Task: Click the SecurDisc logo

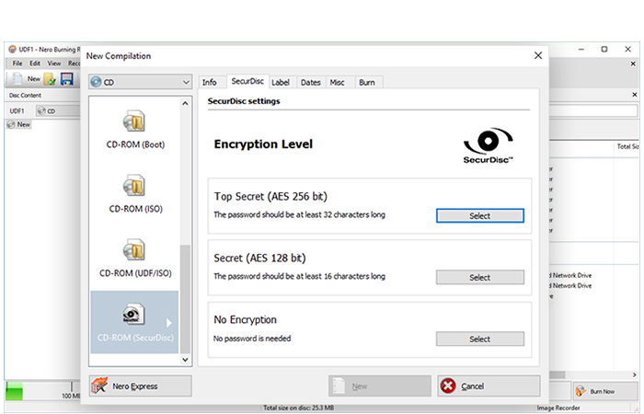Action: point(488,145)
